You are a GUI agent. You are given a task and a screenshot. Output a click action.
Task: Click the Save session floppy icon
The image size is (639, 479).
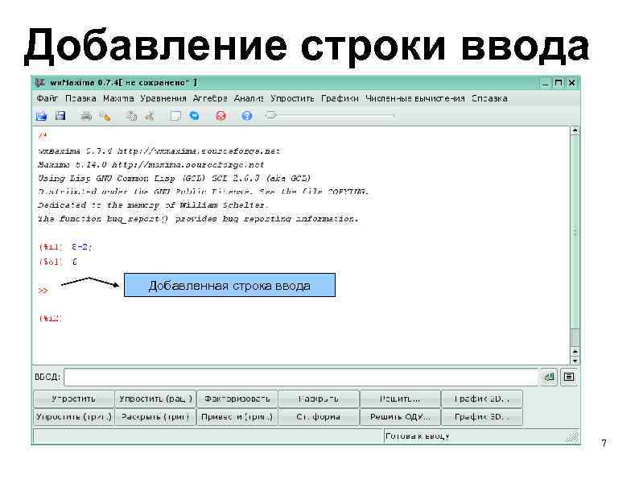coord(60,116)
